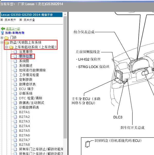Click the 当前:车辆内饰 computer icon
The width and height of the screenshot is (154, 155).
point(2,33)
